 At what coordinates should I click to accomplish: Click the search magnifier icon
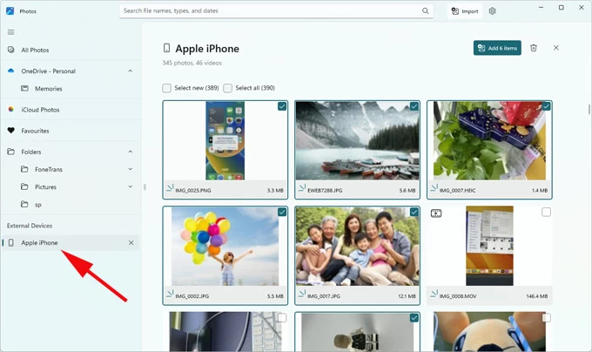[x=425, y=11]
